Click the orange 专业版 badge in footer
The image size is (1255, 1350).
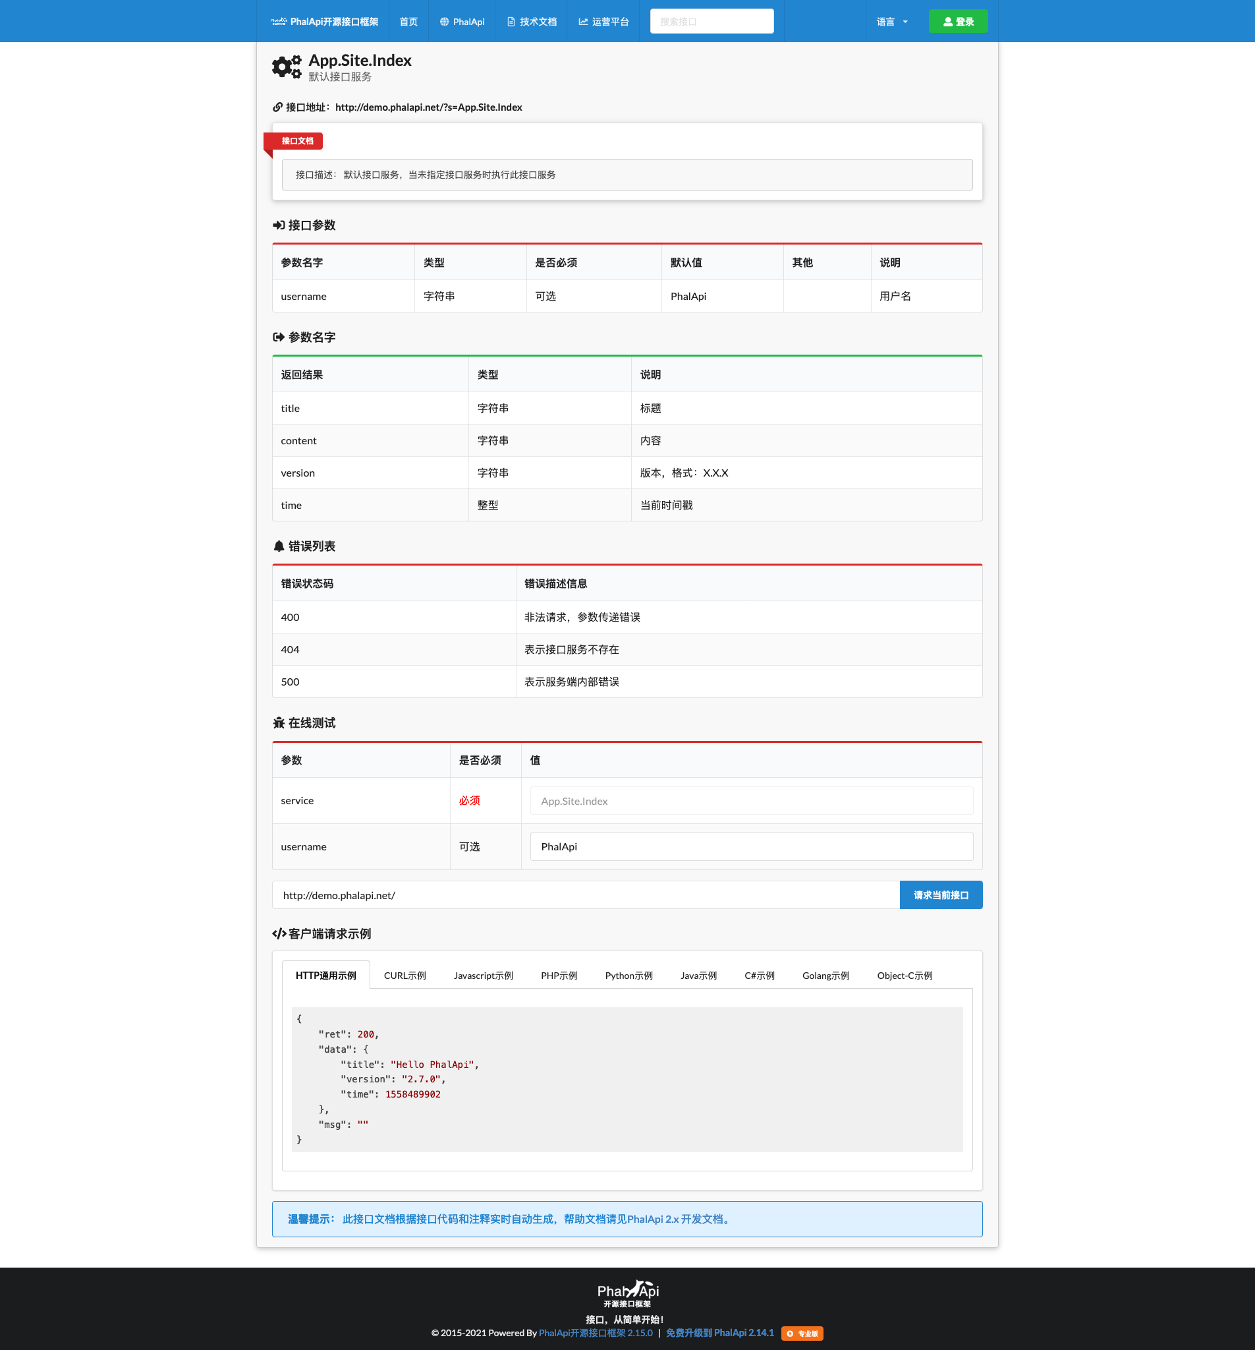[802, 1334]
